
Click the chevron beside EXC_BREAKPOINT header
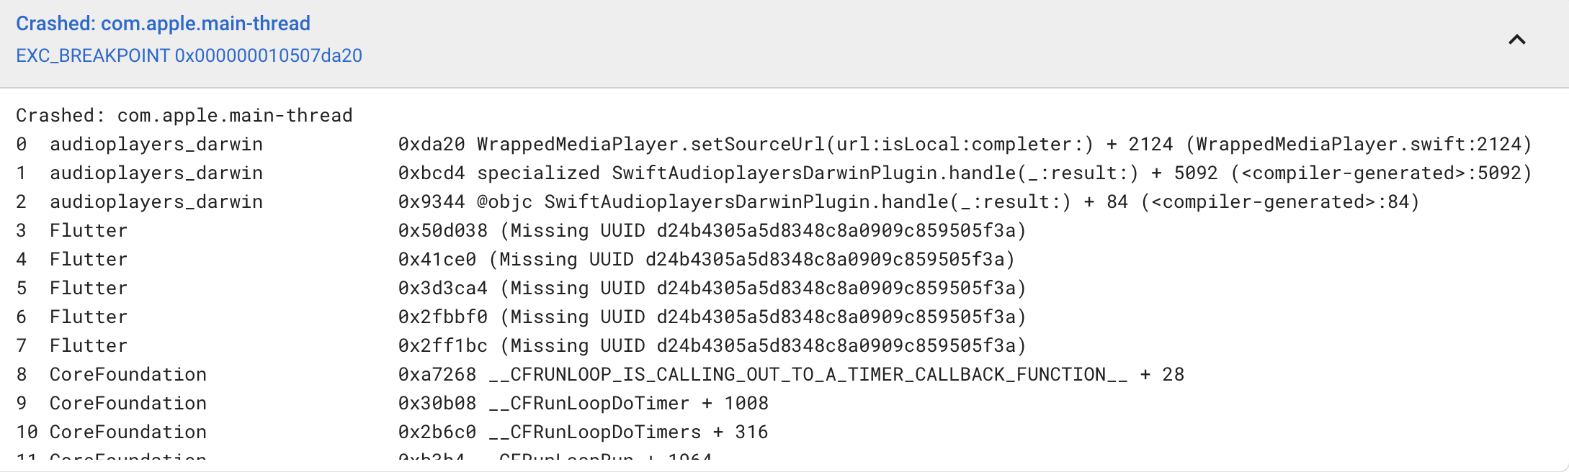tap(1518, 39)
